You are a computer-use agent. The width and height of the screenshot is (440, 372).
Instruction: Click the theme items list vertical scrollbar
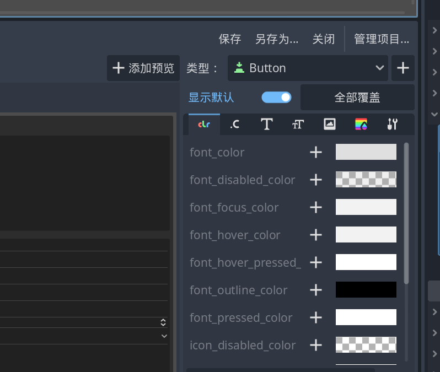406,213
